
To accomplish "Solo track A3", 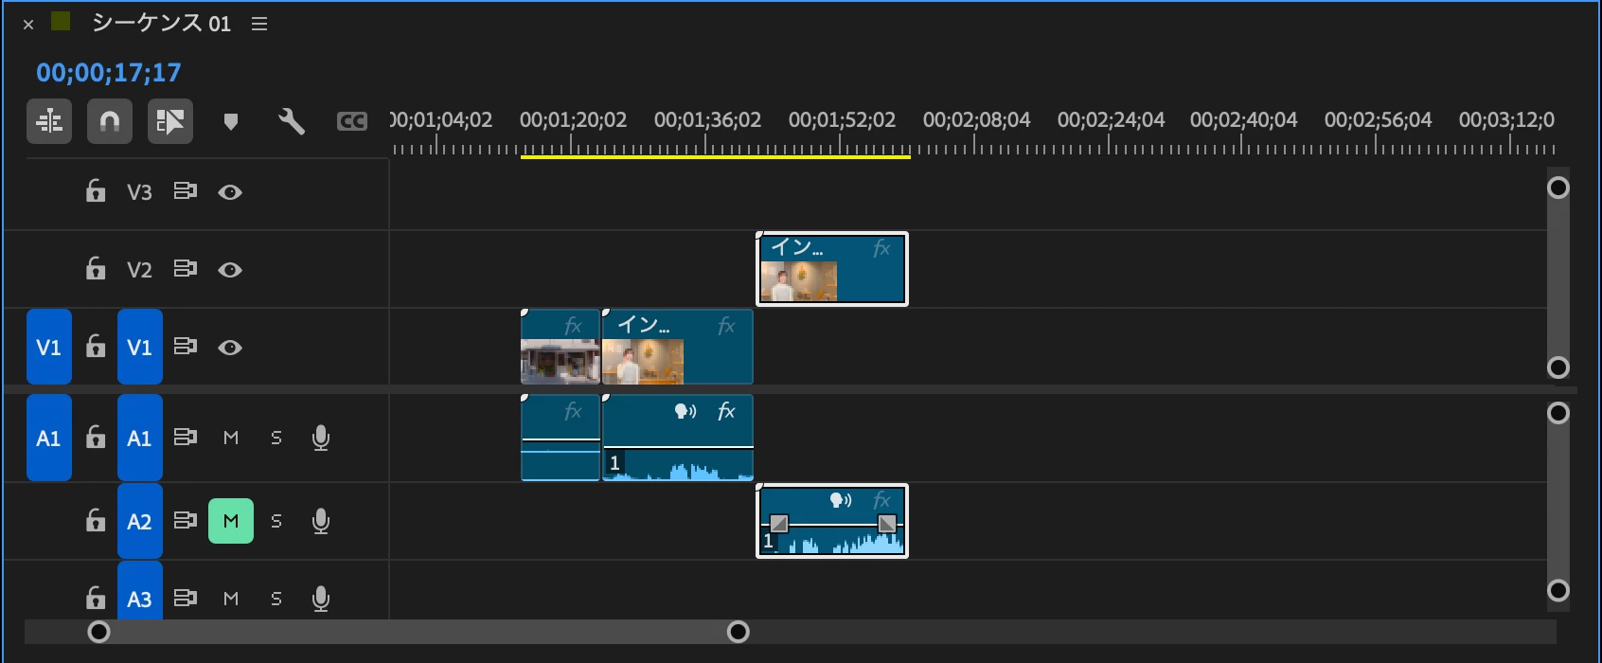I will click(276, 599).
